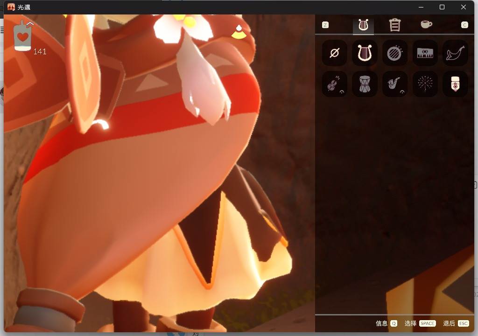Choose the saxophone instrument

(x=394, y=84)
